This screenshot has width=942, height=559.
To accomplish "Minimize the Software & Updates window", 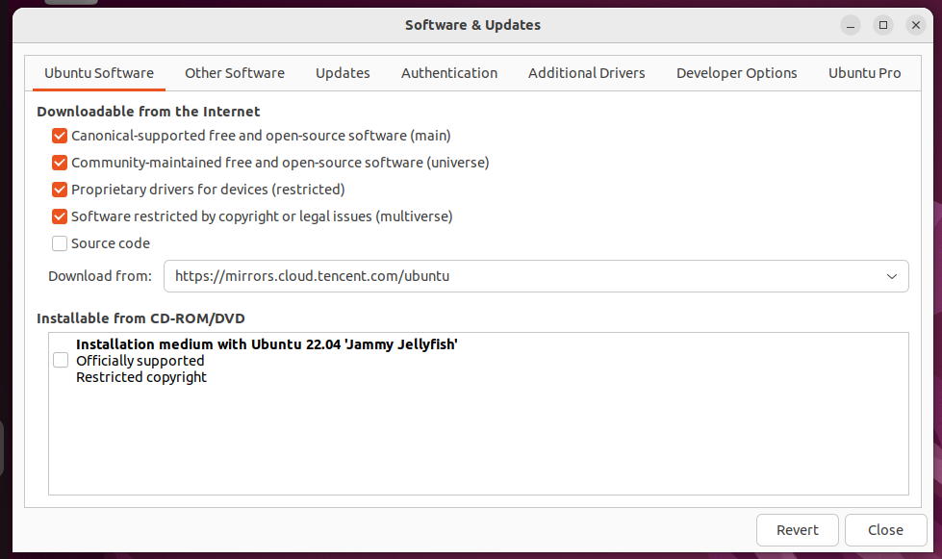I will click(x=850, y=25).
